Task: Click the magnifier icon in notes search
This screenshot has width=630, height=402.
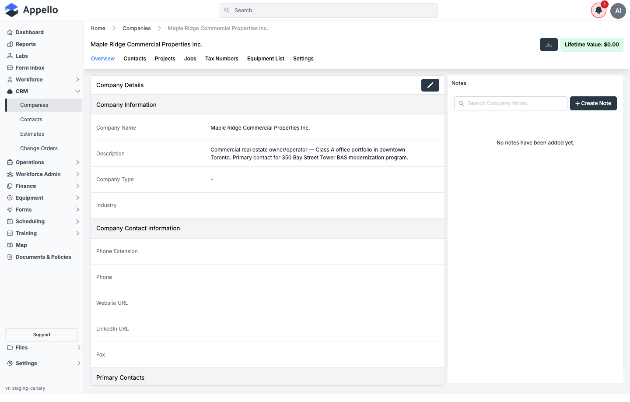Action: click(x=461, y=103)
